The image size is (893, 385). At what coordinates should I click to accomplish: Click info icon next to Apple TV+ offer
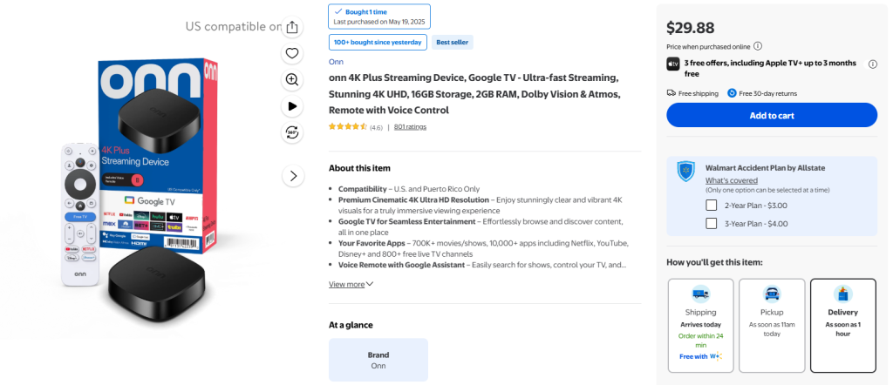pyautogui.click(x=872, y=64)
